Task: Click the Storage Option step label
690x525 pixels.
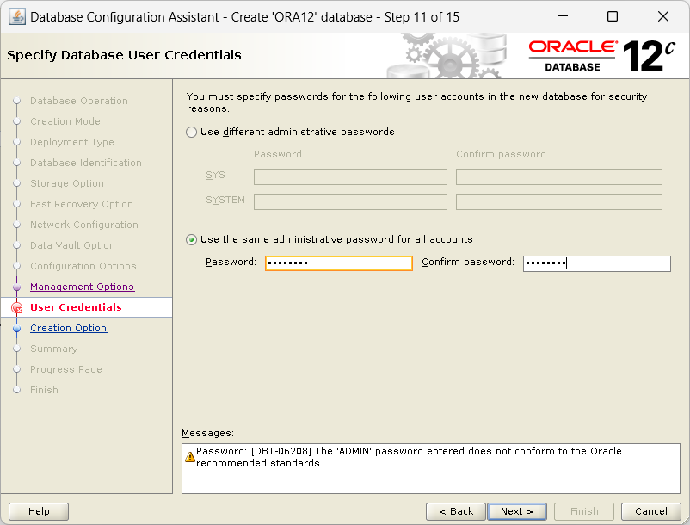Action: point(67,183)
